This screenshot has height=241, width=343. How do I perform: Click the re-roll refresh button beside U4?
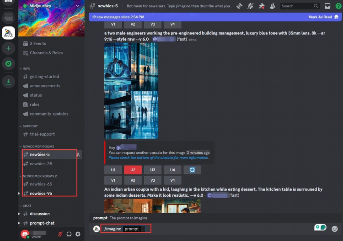(x=192, y=170)
